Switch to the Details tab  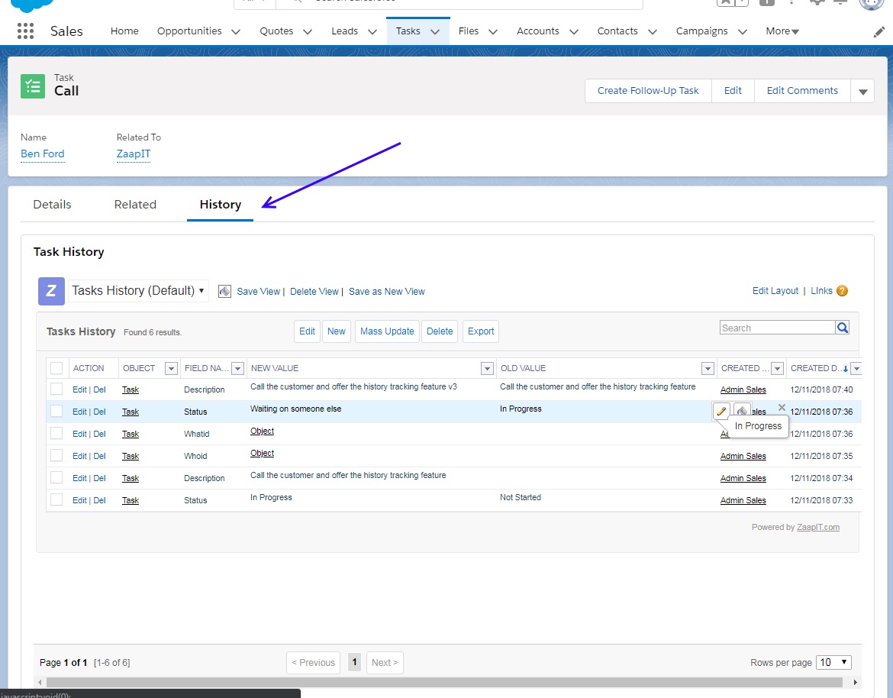[52, 204]
